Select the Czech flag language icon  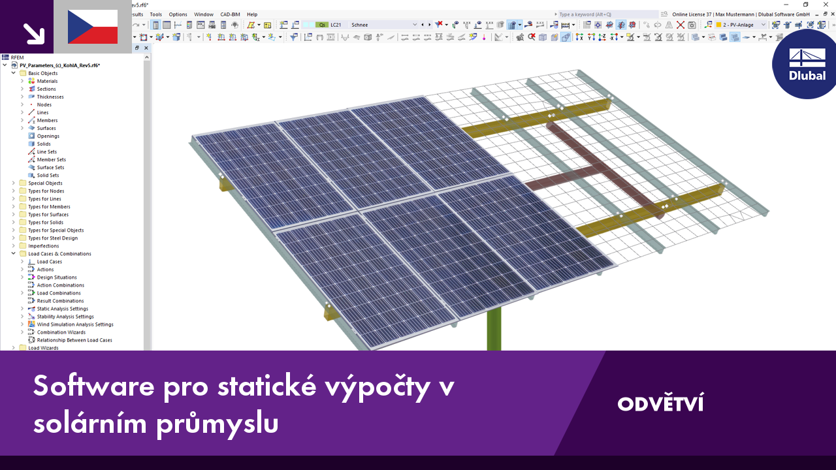tap(92, 27)
